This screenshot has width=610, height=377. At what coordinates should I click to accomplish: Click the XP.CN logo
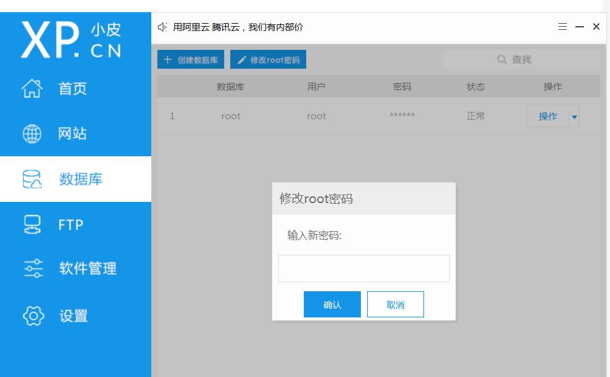tap(71, 40)
